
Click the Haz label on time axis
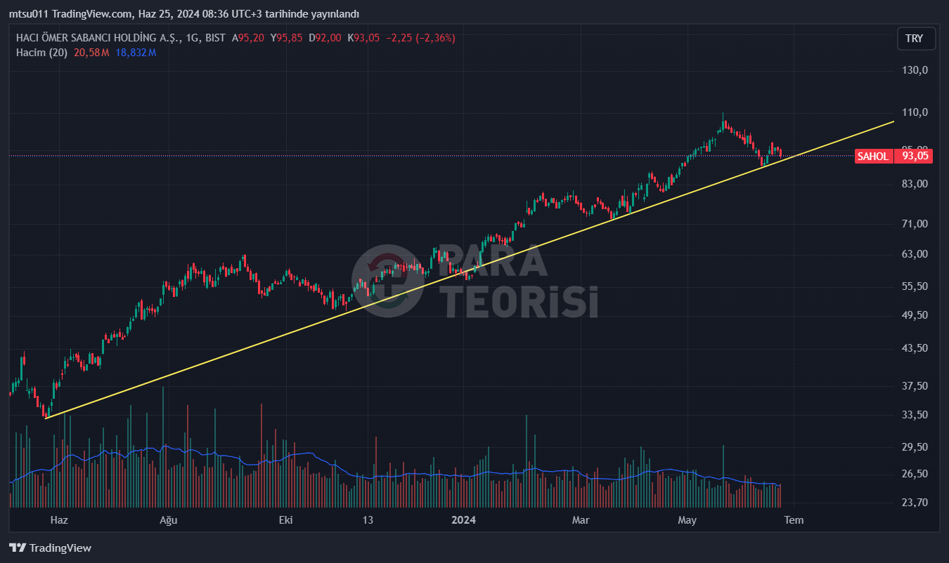click(x=59, y=520)
